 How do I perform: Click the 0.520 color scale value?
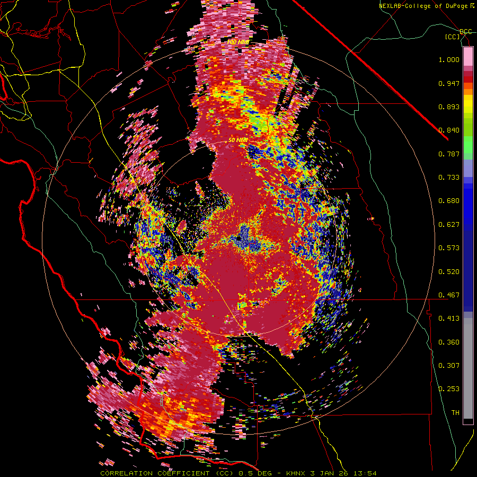click(x=449, y=272)
